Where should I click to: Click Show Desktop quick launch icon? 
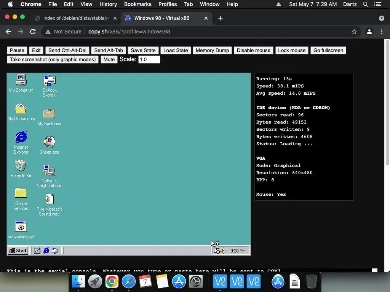pyautogui.click(x=37, y=251)
